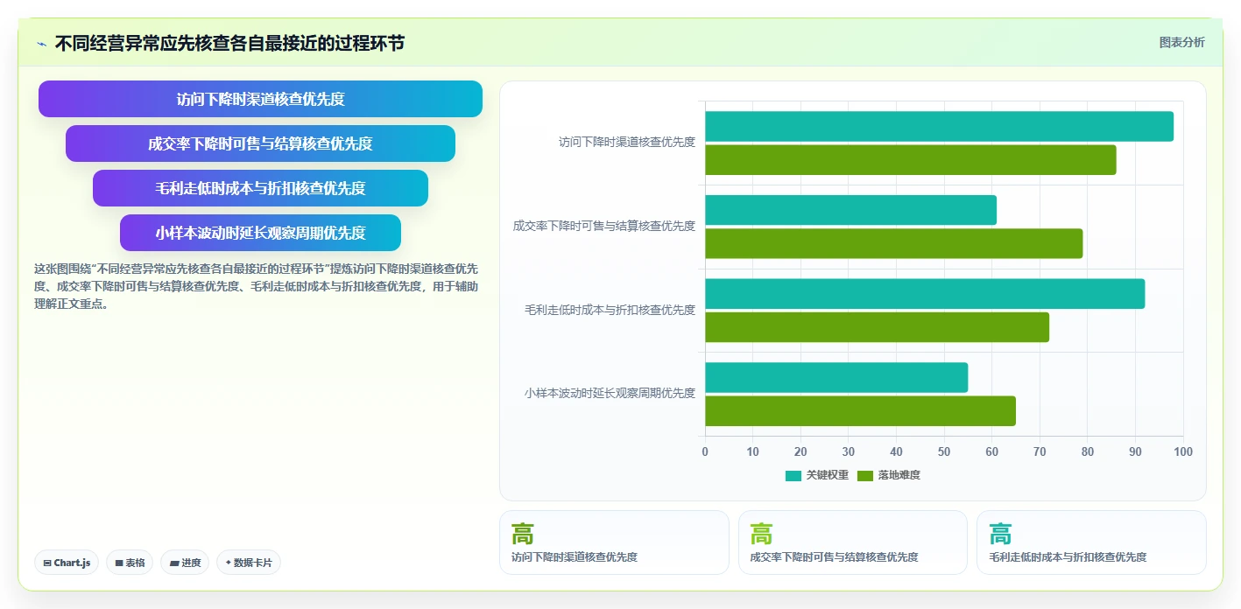This screenshot has width=1241, height=609.
Task: Click the title 不同经营异常应先核查各自最接近的过程环节
Action: tap(229, 43)
